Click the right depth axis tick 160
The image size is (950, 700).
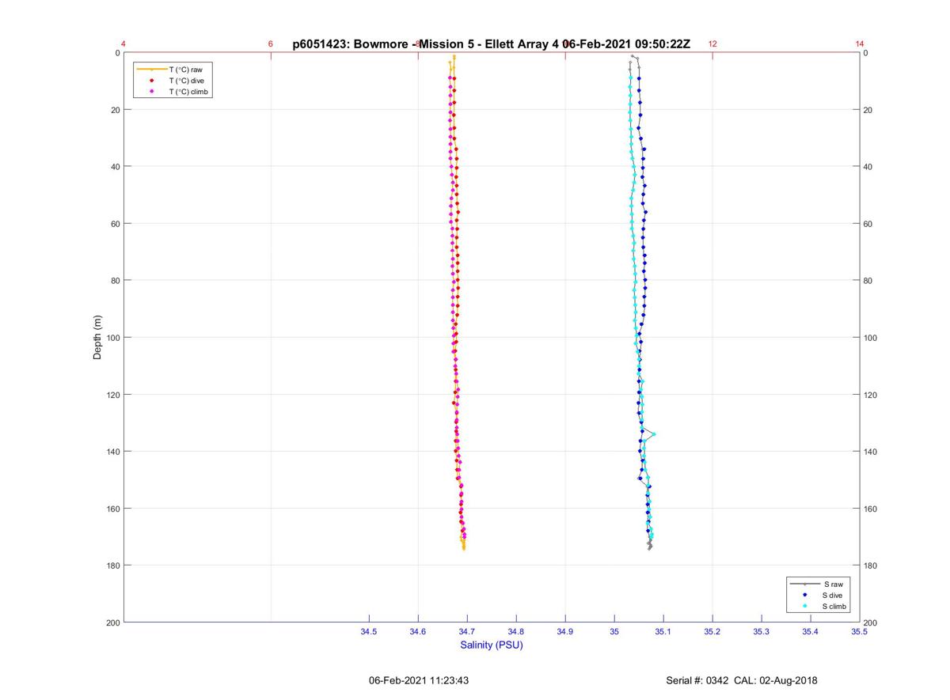(872, 509)
